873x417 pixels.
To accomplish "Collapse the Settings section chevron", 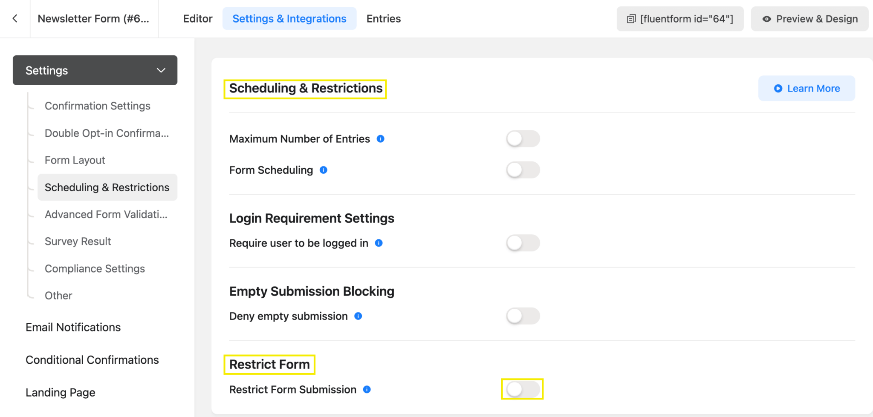I will 161,70.
